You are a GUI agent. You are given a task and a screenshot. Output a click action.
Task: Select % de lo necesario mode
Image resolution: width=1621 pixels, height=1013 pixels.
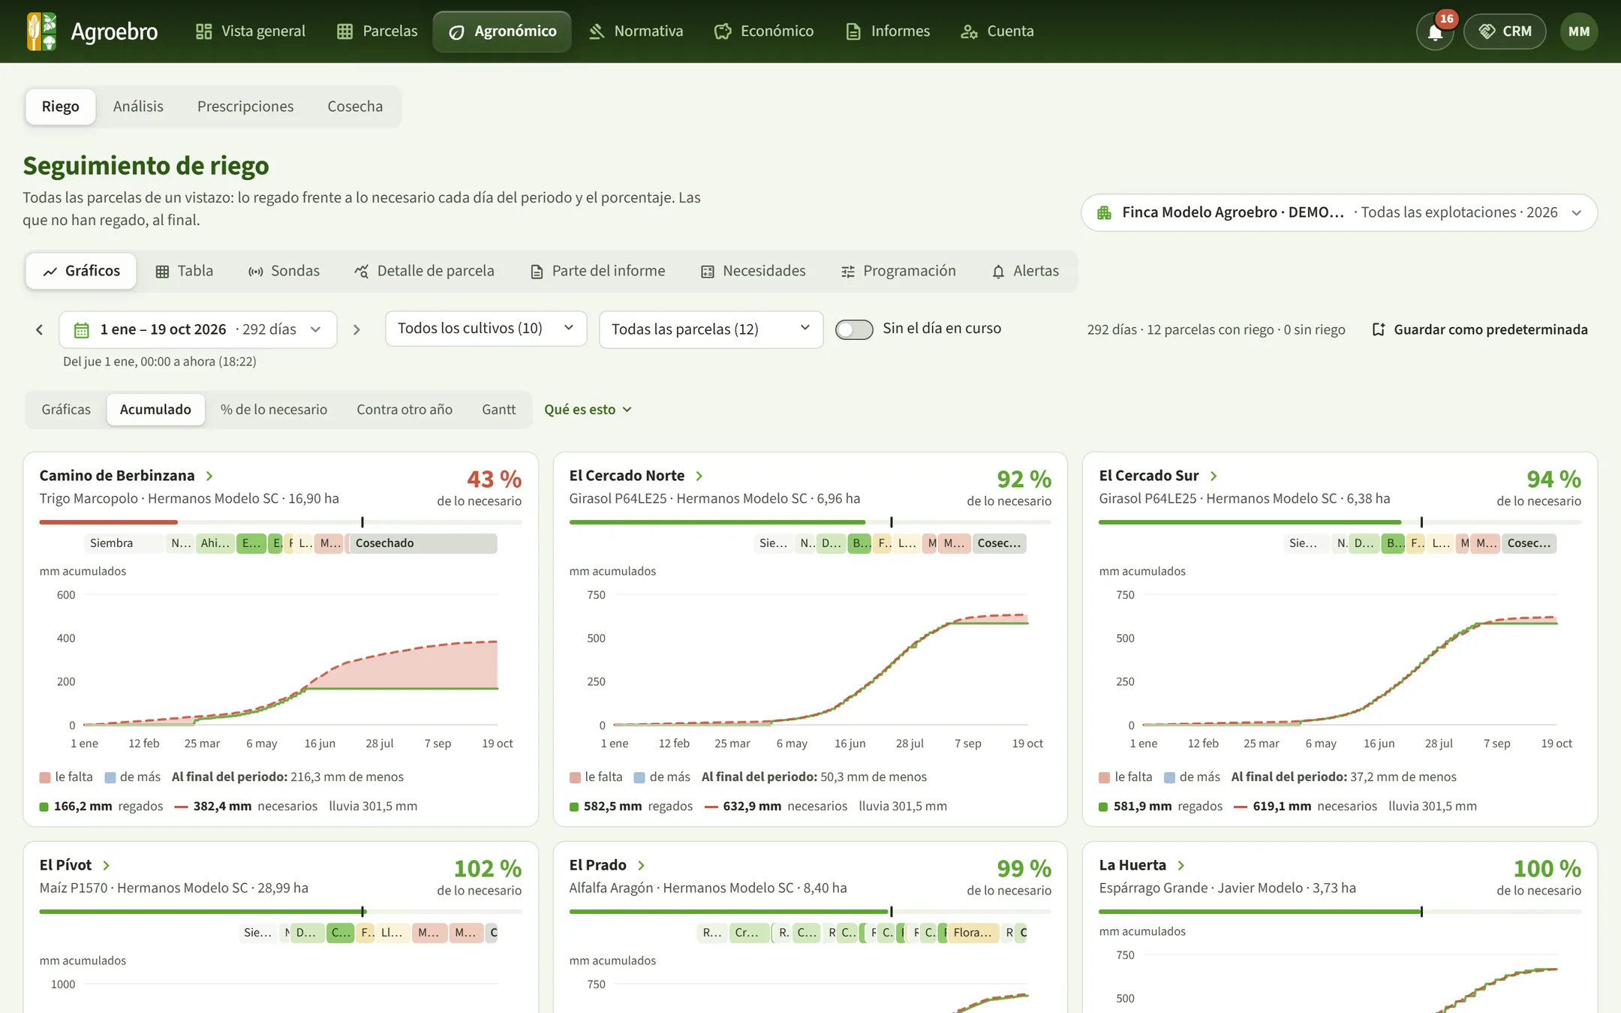pos(274,410)
